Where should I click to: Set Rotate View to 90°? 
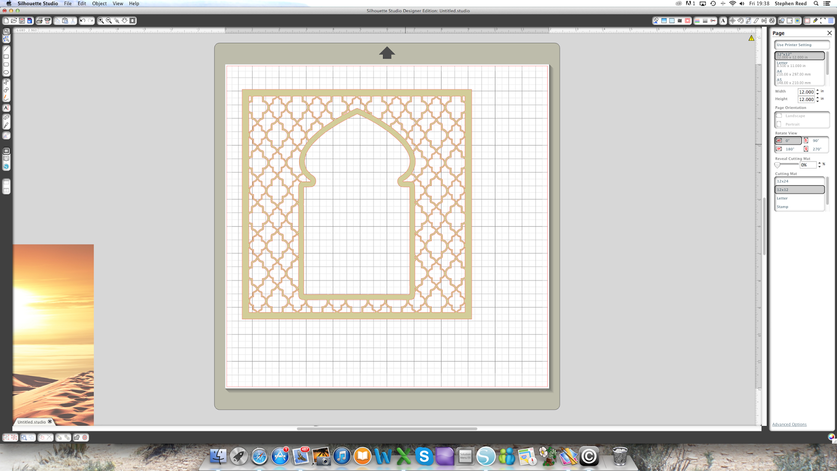[816, 141]
